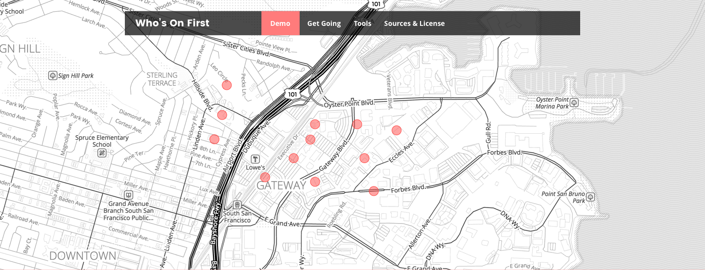Click the Eccles Ave. street label
705x270 pixels.
(402, 152)
